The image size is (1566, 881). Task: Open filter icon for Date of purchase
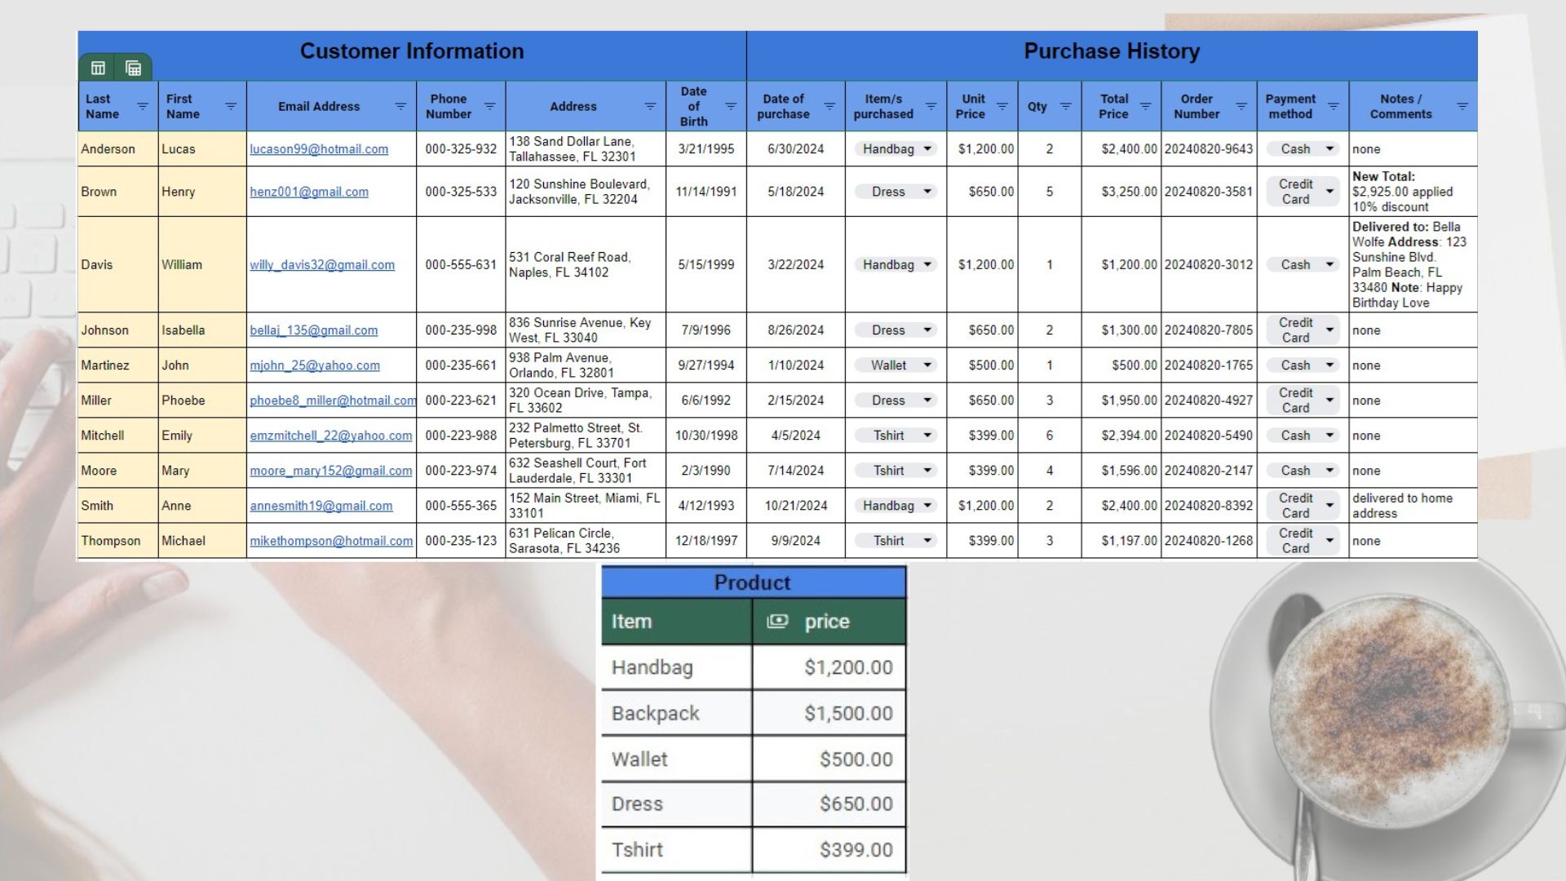click(x=829, y=107)
